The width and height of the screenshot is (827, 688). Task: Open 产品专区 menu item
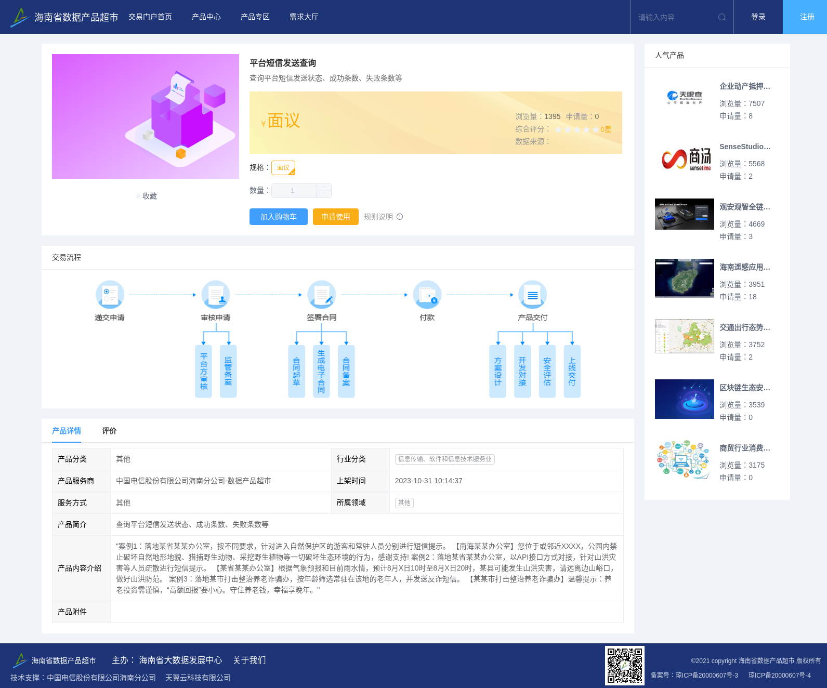255,17
